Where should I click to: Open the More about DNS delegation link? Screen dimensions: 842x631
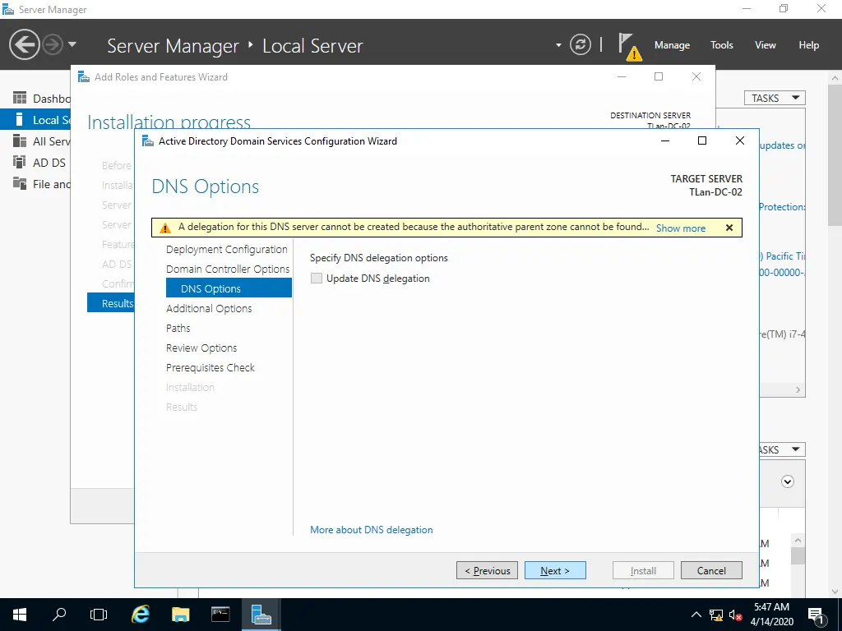[371, 530]
